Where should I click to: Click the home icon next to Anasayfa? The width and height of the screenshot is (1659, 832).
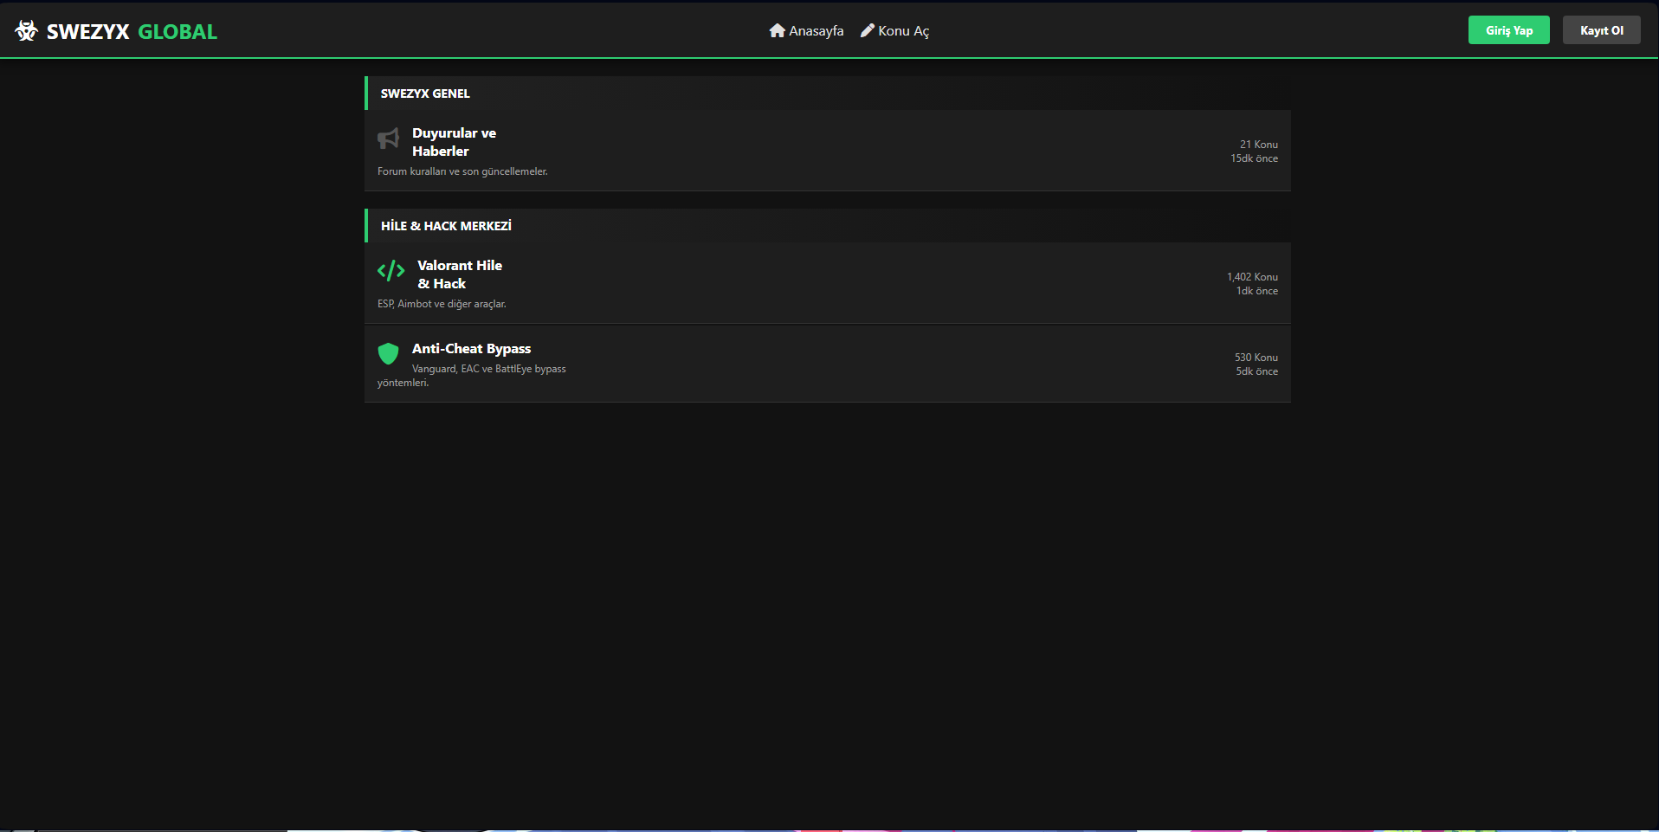coord(777,31)
